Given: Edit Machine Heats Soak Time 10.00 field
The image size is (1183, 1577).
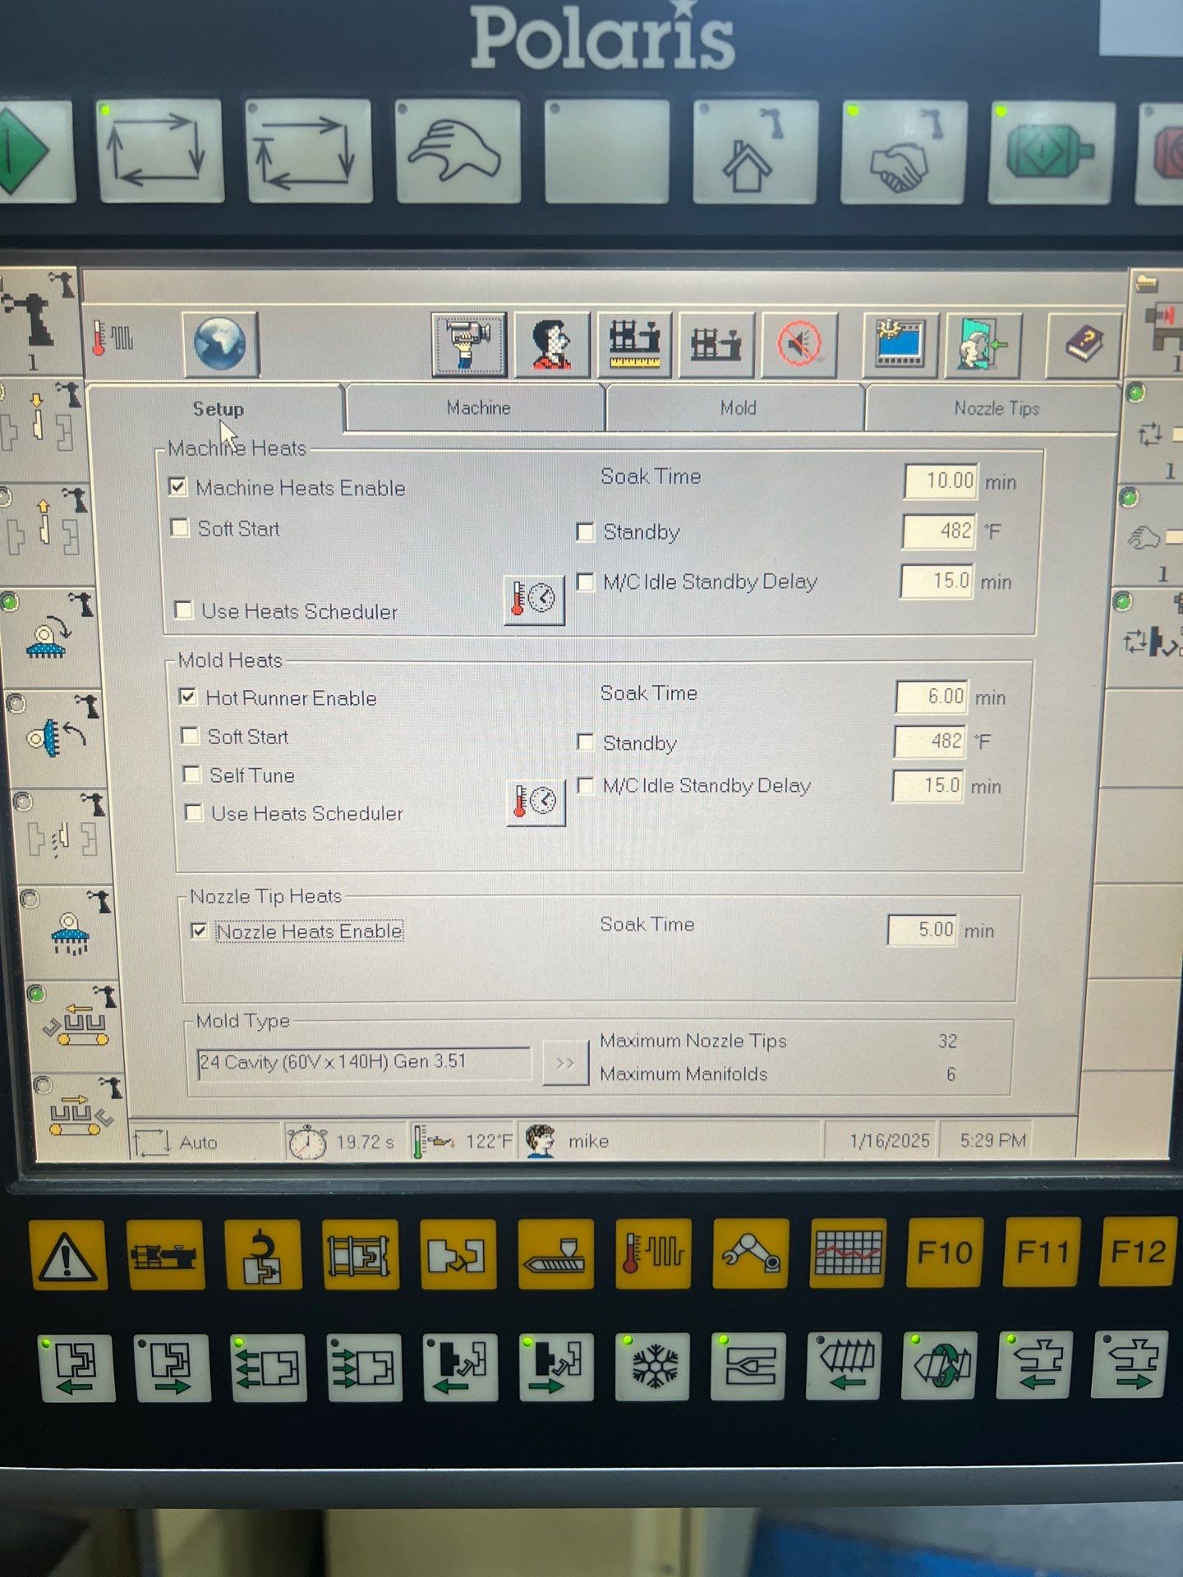Looking at the screenshot, I should click(941, 480).
